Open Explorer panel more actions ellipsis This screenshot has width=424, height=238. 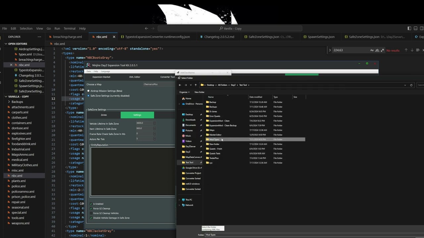click(x=39, y=37)
